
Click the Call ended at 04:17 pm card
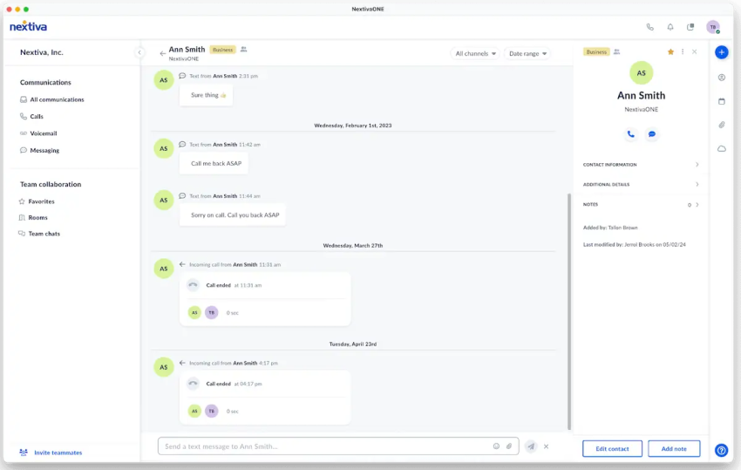click(x=265, y=397)
